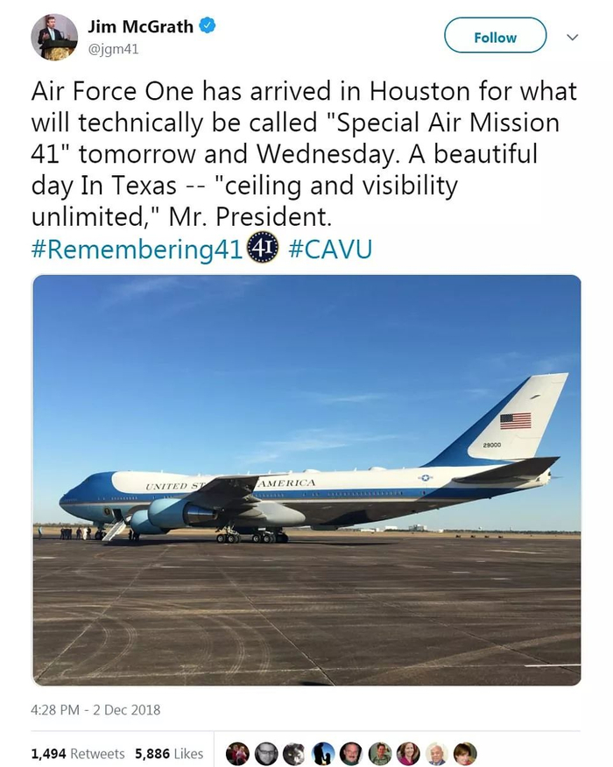The width and height of the screenshot is (613, 767).
Task: Click the 41 emblem emoji in the tweet
Action: (x=263, y=248)
